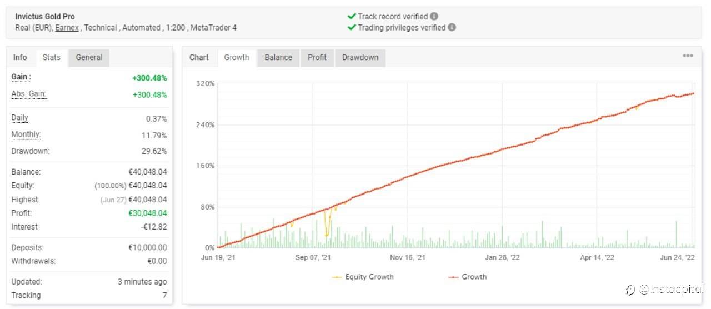Click the 11.79% monthly value

(x=155, y=135)
